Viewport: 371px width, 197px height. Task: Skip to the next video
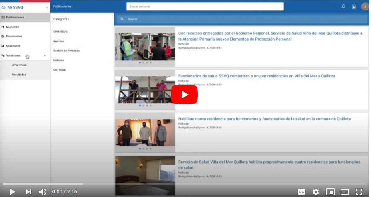tap(29, 192)
